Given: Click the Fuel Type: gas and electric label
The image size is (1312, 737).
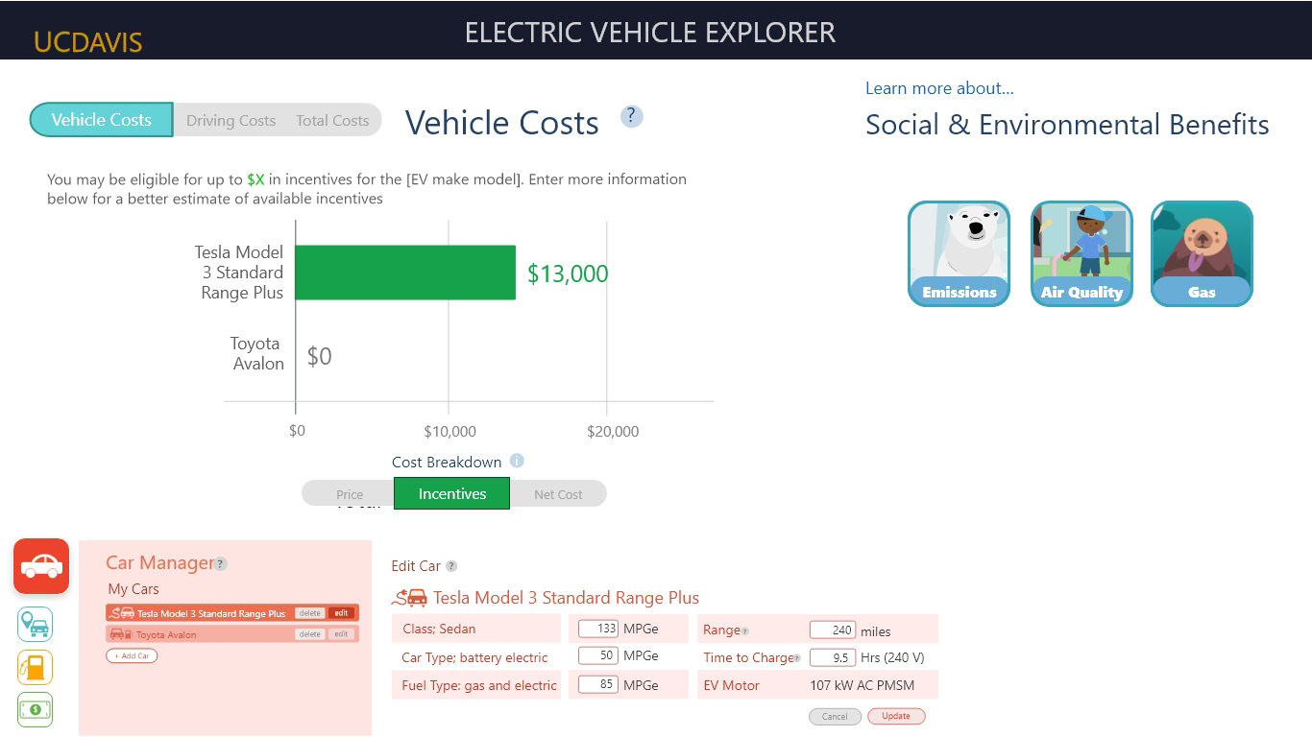Looking at the screenshot, I should point(479,685).
